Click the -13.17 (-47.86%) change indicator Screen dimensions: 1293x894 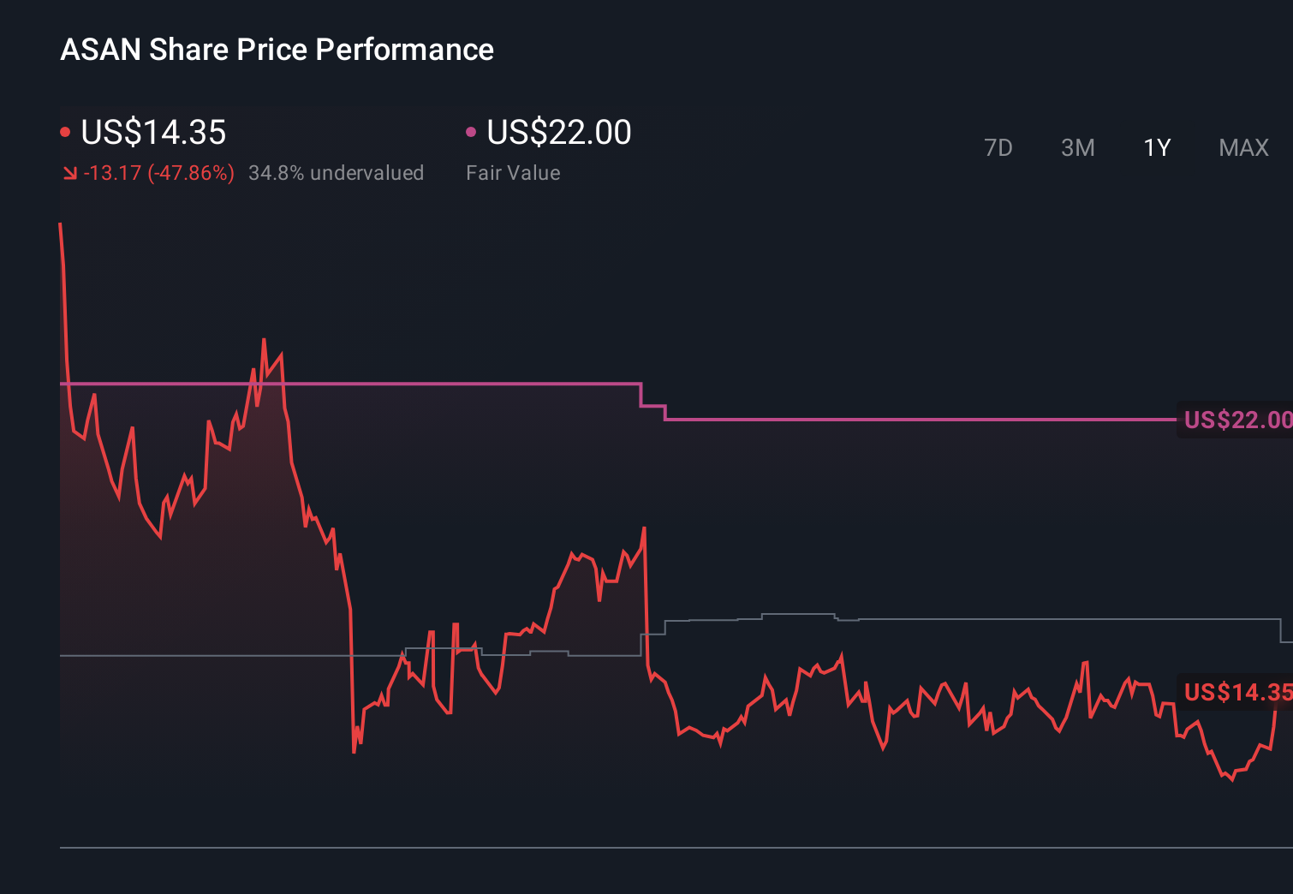coord(159,173)
